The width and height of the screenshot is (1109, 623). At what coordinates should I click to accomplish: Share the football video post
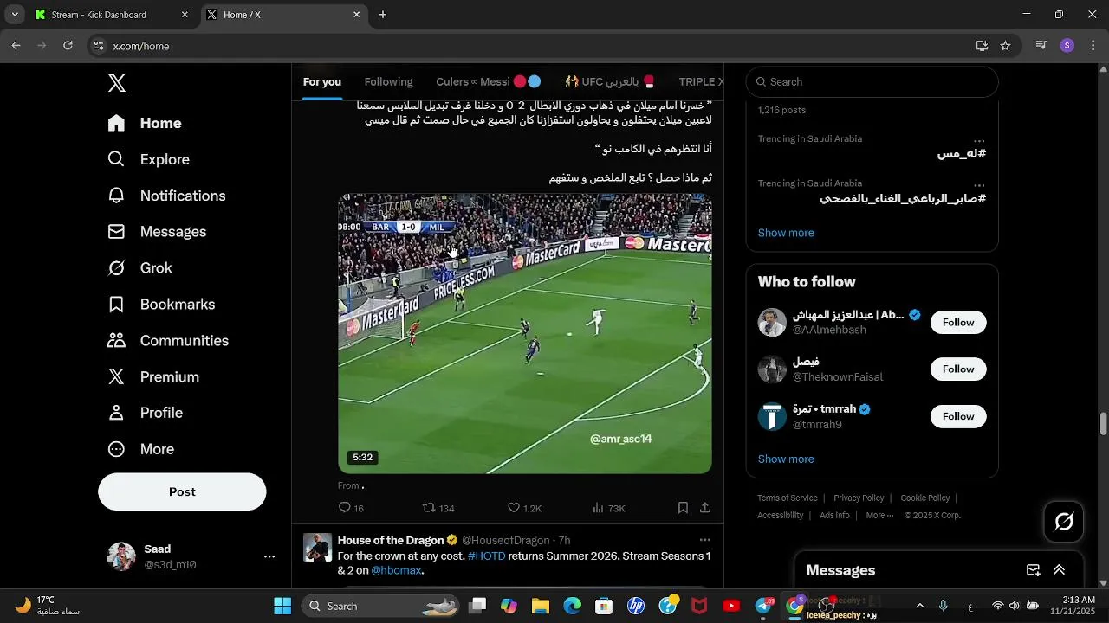tap(705, 508)
